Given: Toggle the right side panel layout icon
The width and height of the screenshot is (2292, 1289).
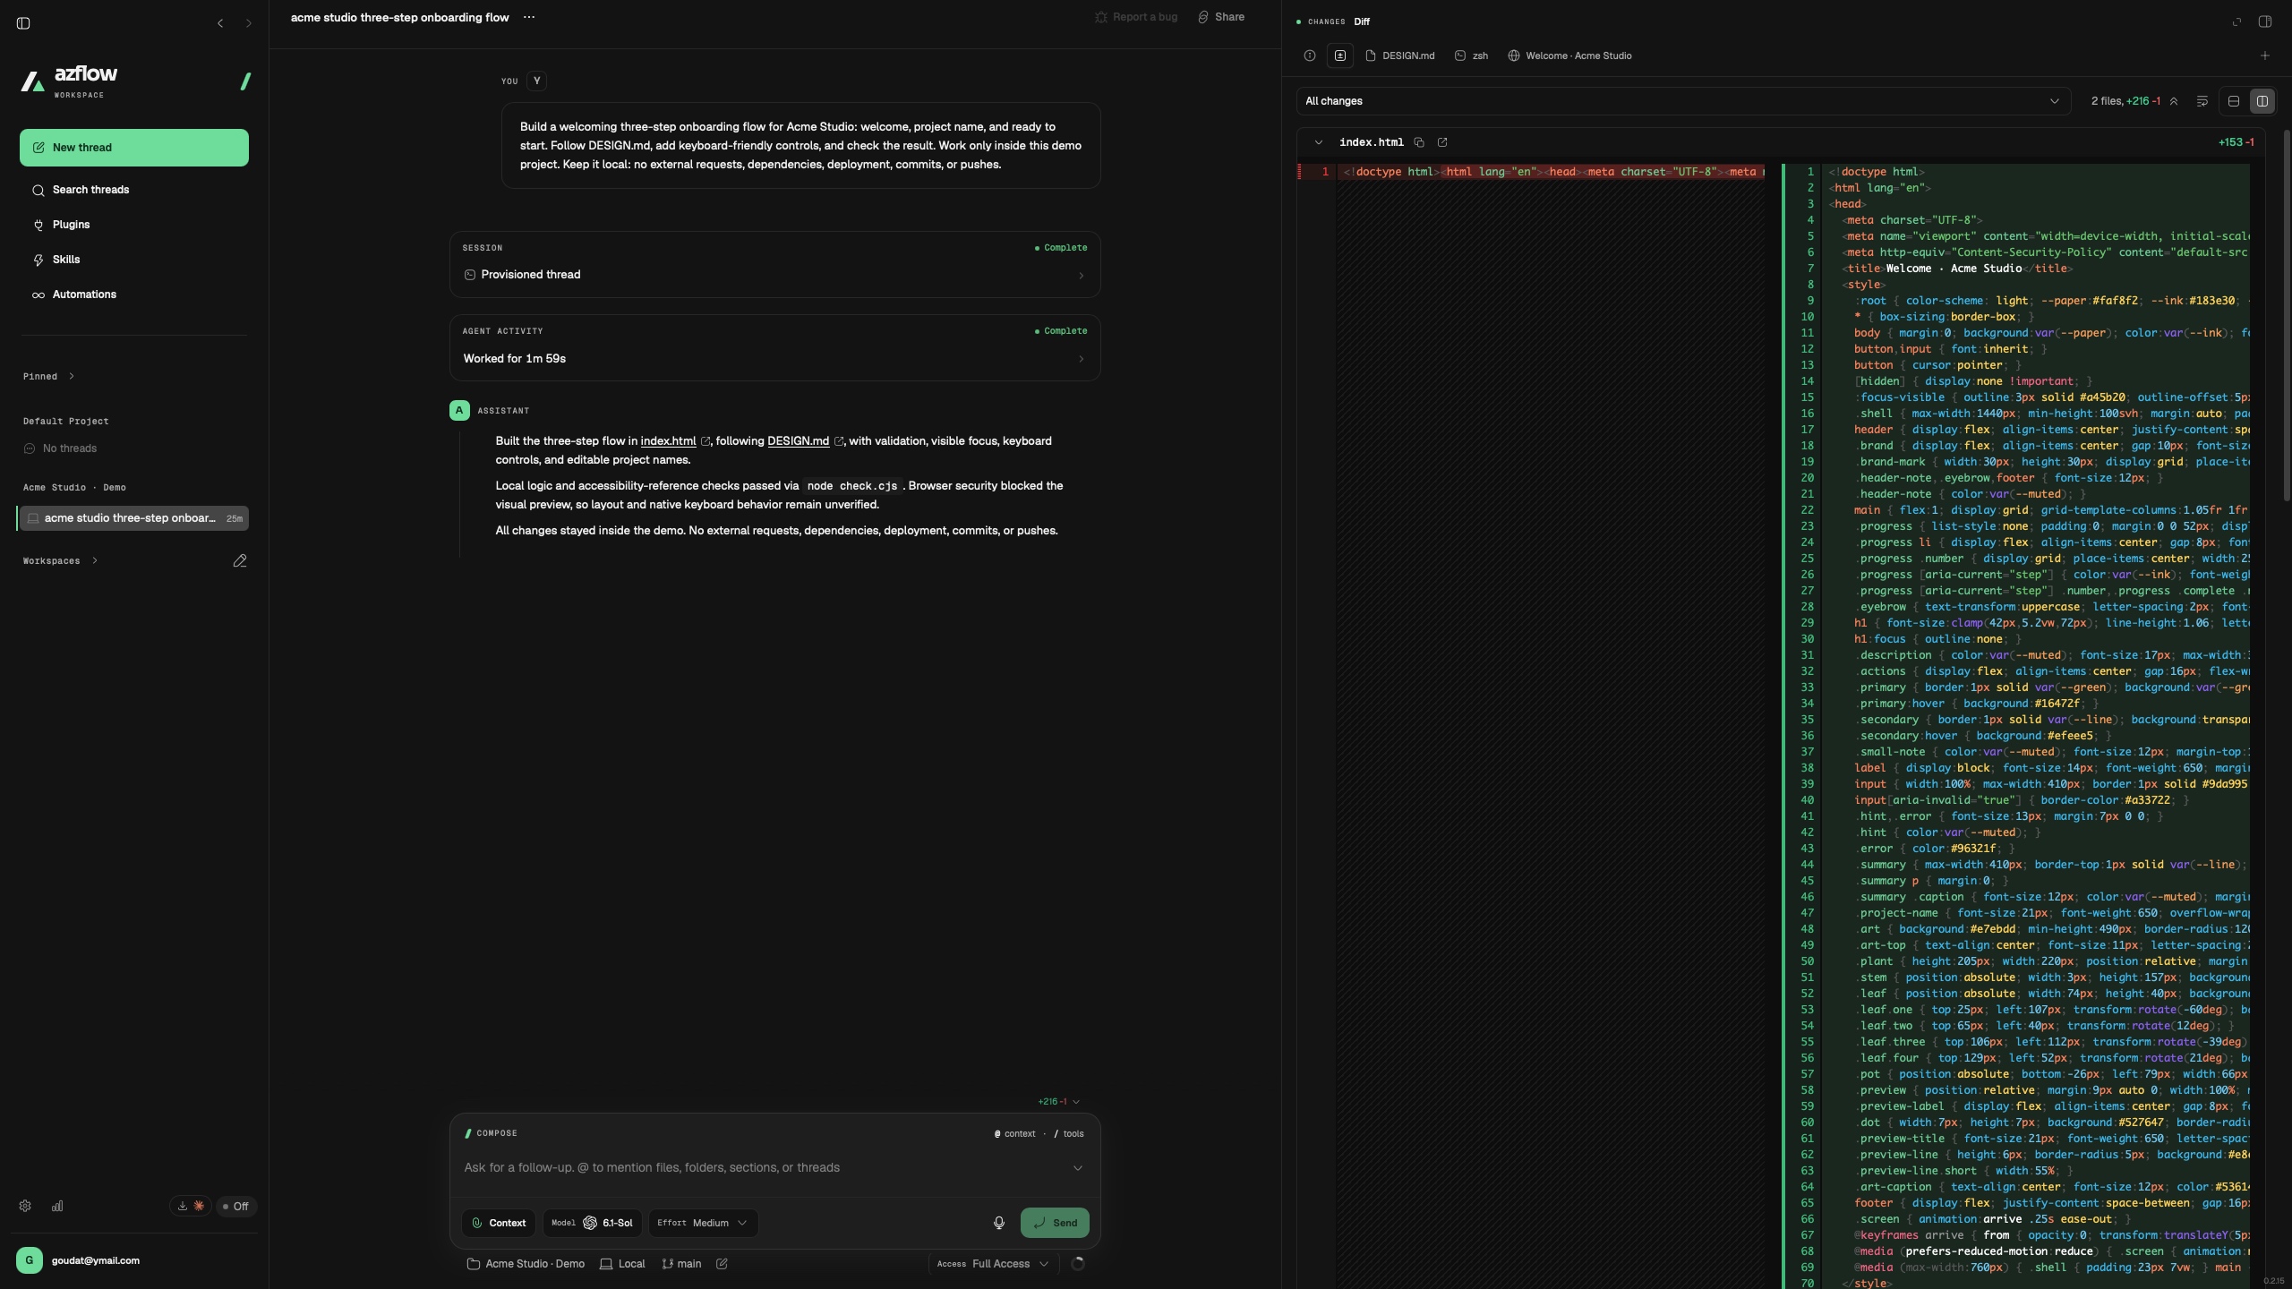Looking at the screenshot, I should 2265,21.
